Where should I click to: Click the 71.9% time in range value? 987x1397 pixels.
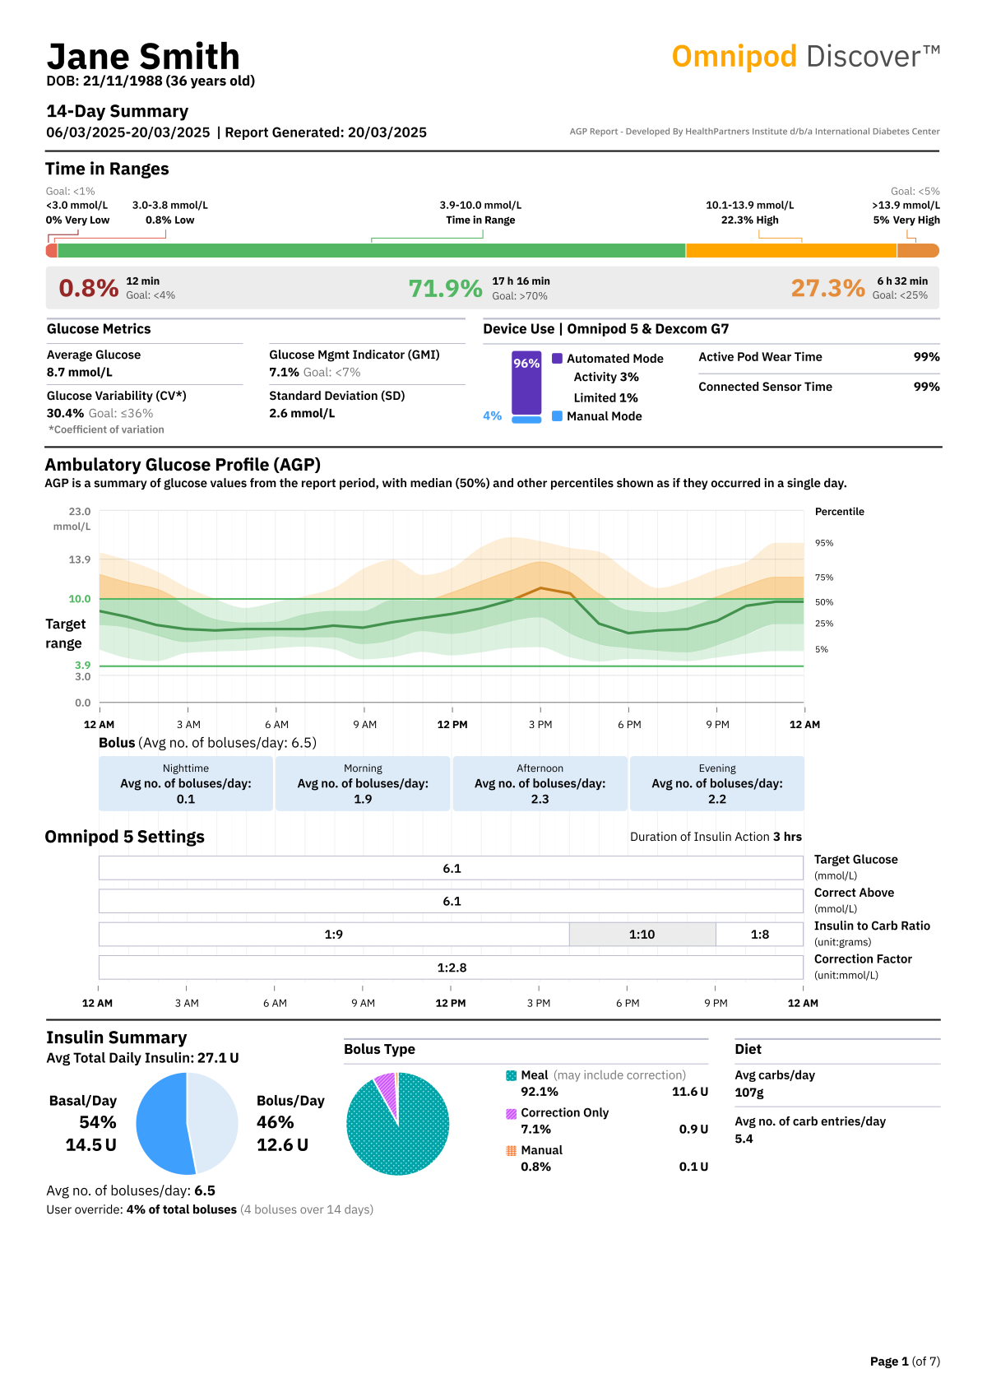pyautogui.click(x=445, y=289)
